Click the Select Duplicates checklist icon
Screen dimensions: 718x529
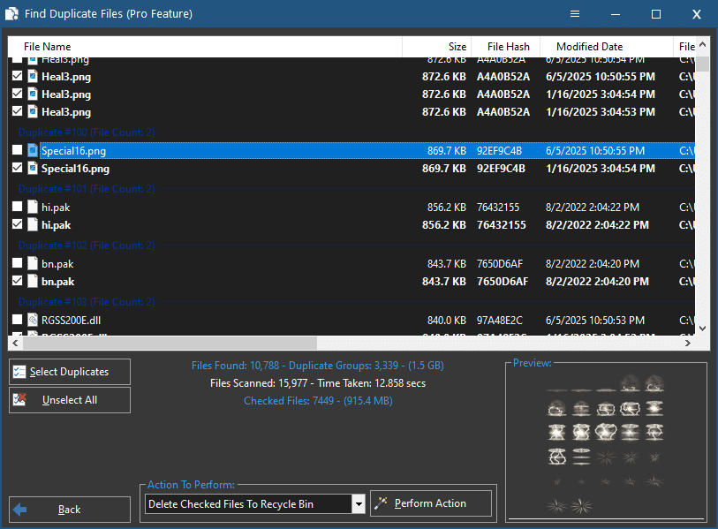(x=19, y=372)
